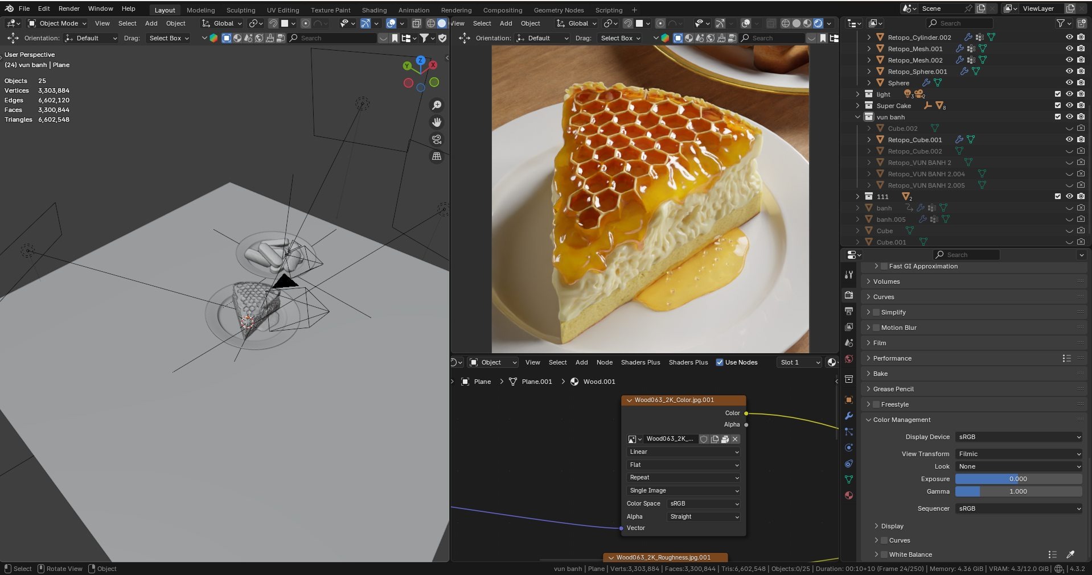Open the Collection properties tab
Image resolution: width=1092 pixels, height=575 pixels.
(x=849, y=379)
